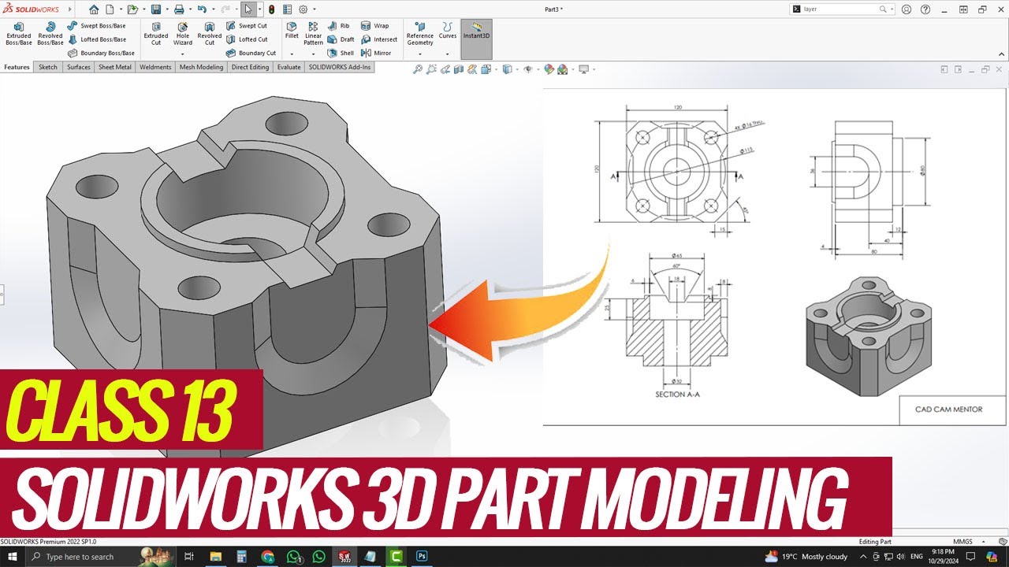Click Zoom to Fit in view toolbar
The image size is (1009, 567).
418,69
